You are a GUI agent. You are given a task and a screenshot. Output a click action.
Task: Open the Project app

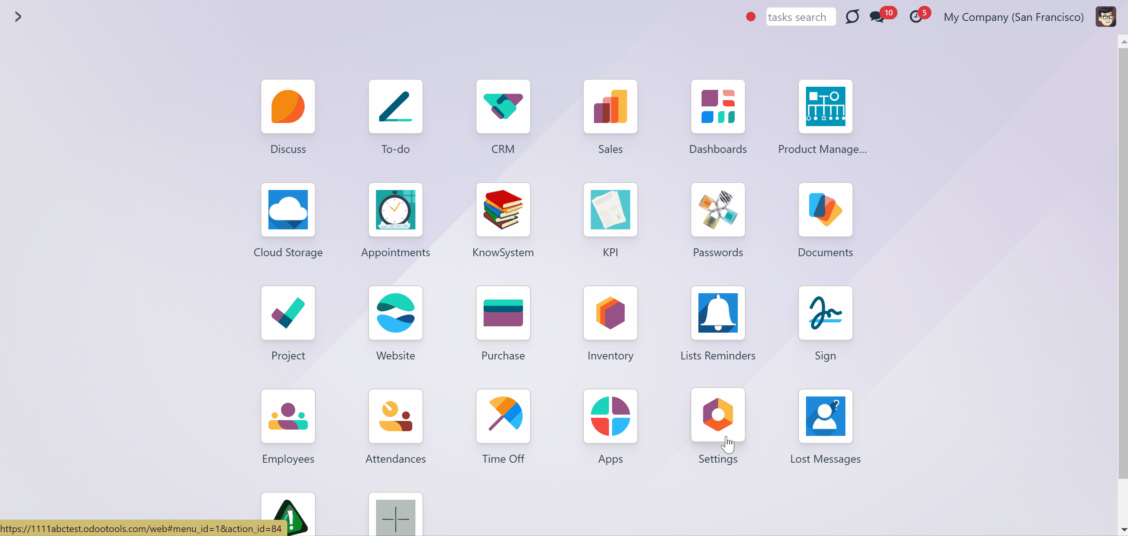(288, 313)
